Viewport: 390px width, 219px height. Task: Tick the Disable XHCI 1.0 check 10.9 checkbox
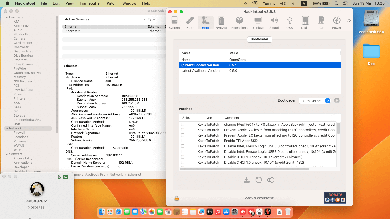pyautogui.click(x=183, y=157)
